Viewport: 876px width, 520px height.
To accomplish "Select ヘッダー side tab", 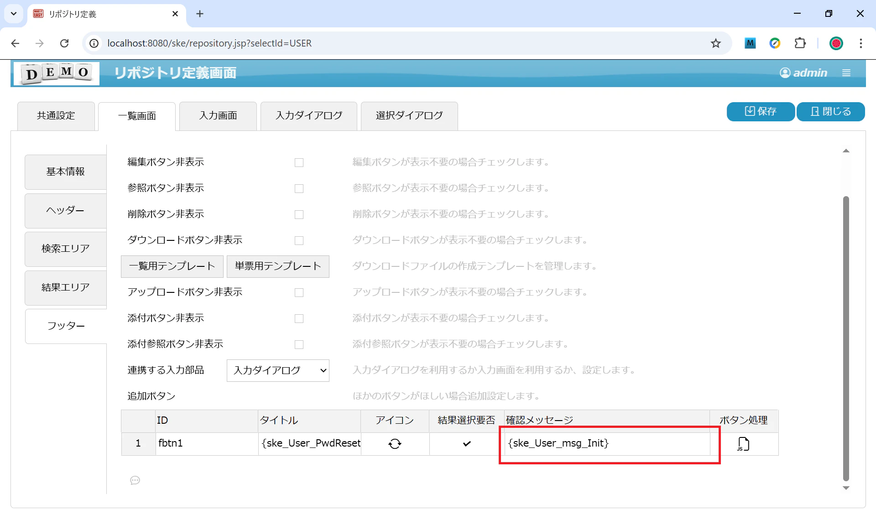I will coord(66,211).
